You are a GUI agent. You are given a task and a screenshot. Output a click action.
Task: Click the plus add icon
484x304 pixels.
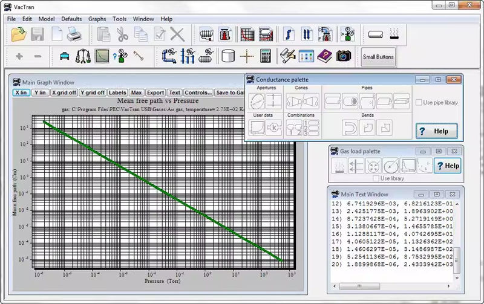point(19,56)
